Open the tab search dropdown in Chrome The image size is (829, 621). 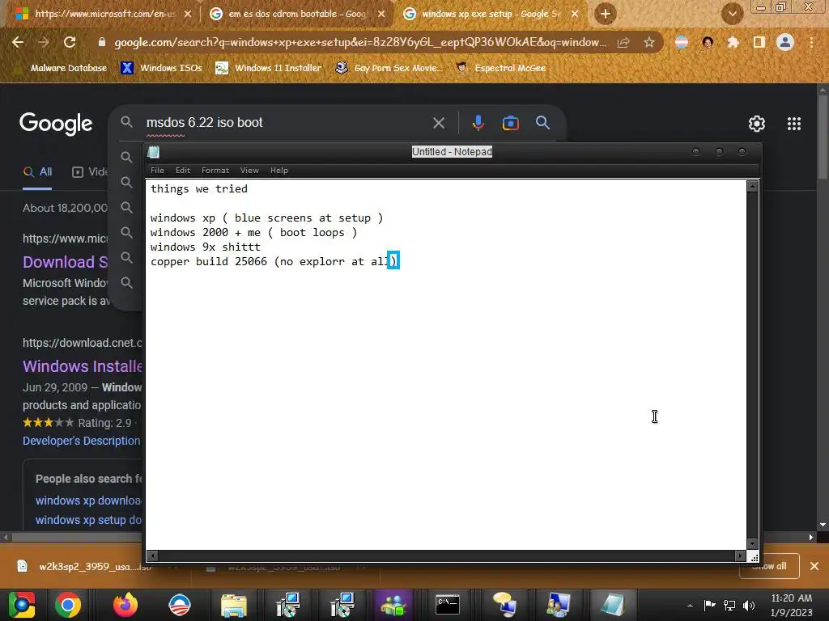click(732, 14)
